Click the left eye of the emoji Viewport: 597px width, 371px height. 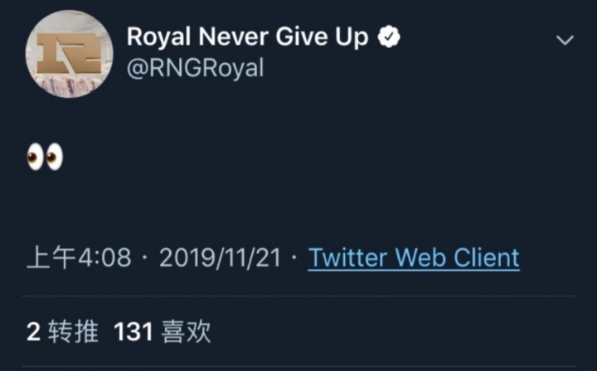[x=35, y=157]
